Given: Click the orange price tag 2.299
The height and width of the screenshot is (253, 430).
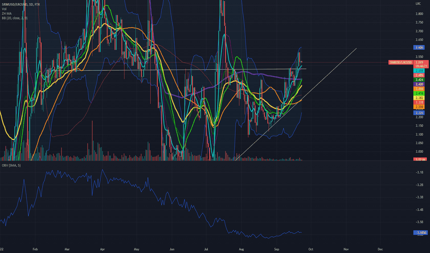Looking at the screenshot, I should [419, 107].
